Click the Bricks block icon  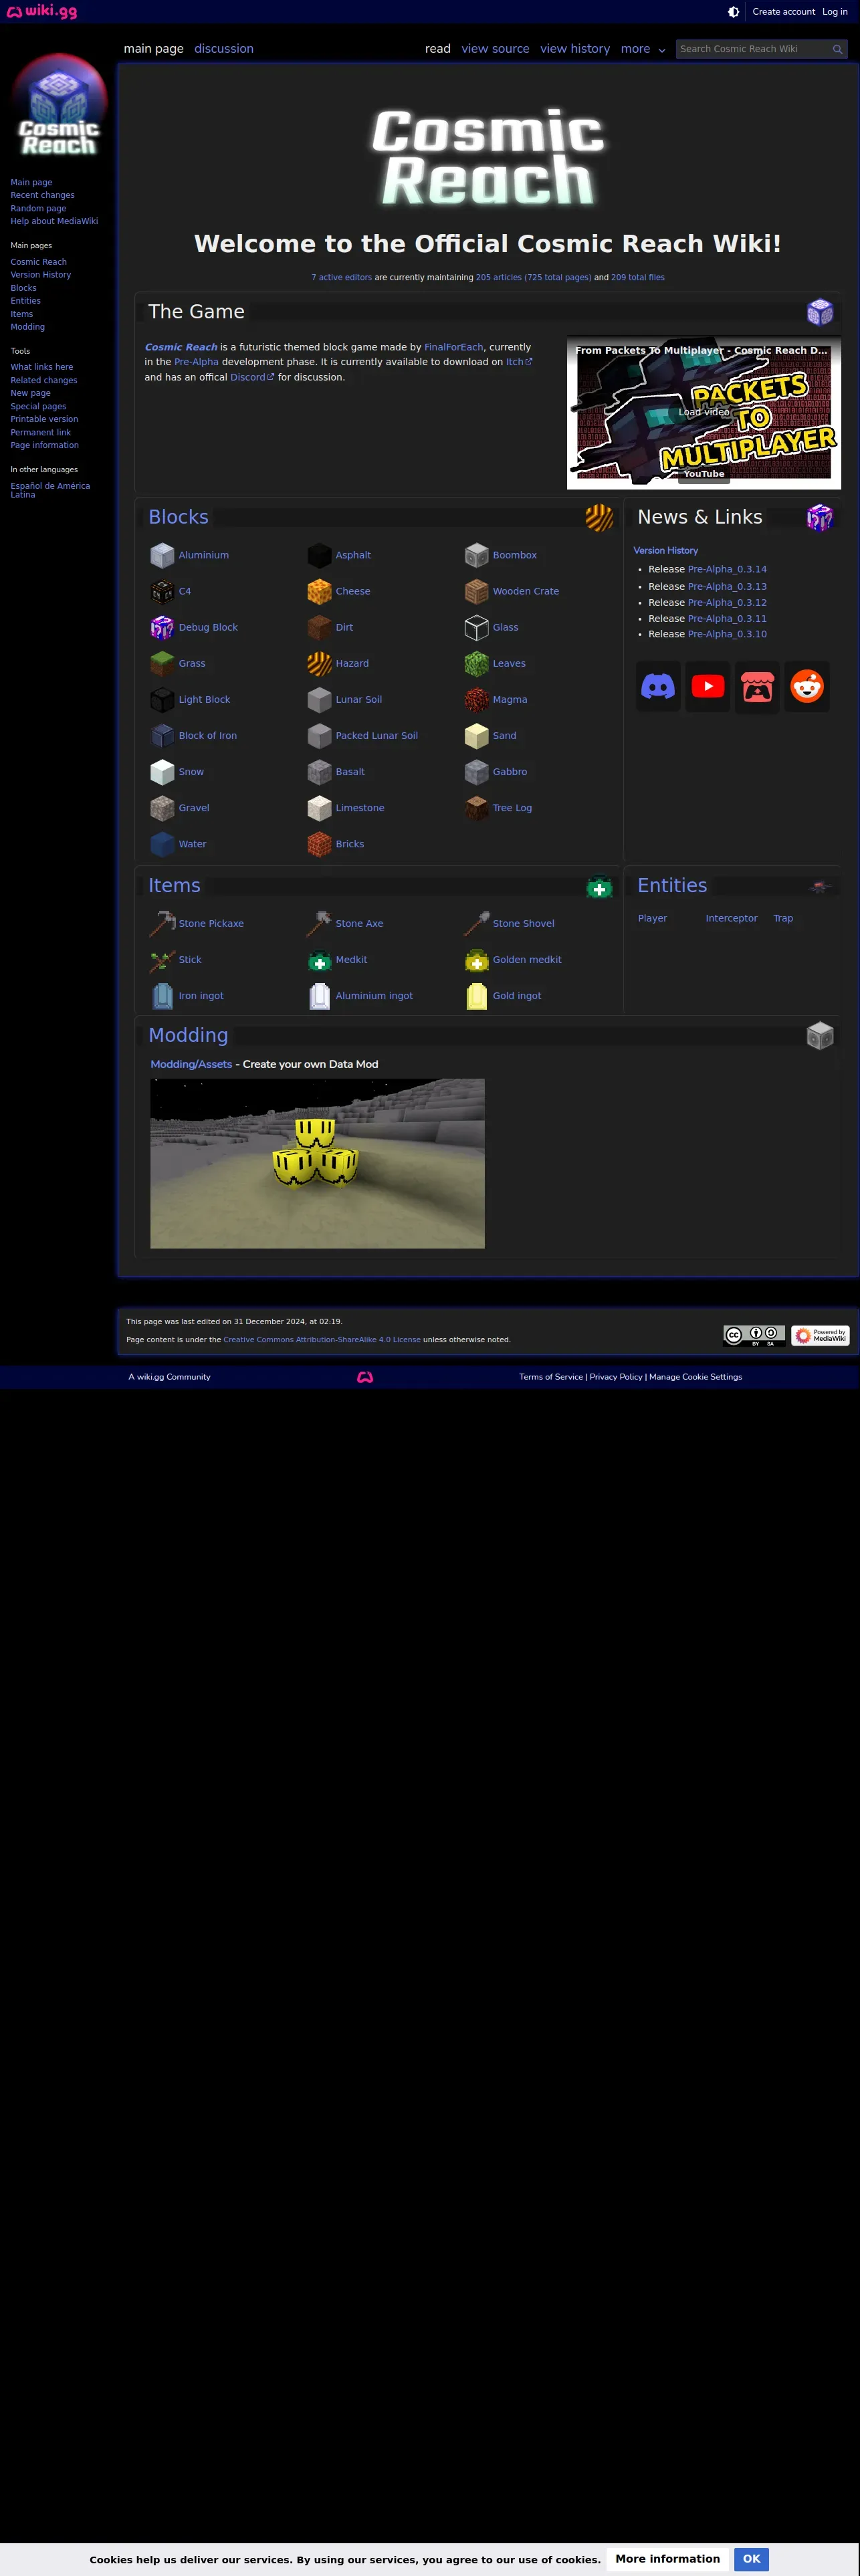[x=319, y=844]
